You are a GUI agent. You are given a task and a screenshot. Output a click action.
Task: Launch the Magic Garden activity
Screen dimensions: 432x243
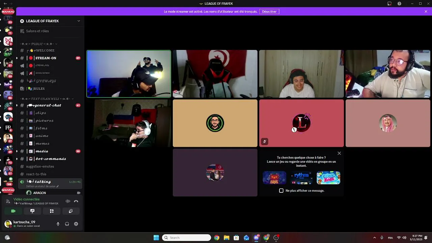pos(274,178)
